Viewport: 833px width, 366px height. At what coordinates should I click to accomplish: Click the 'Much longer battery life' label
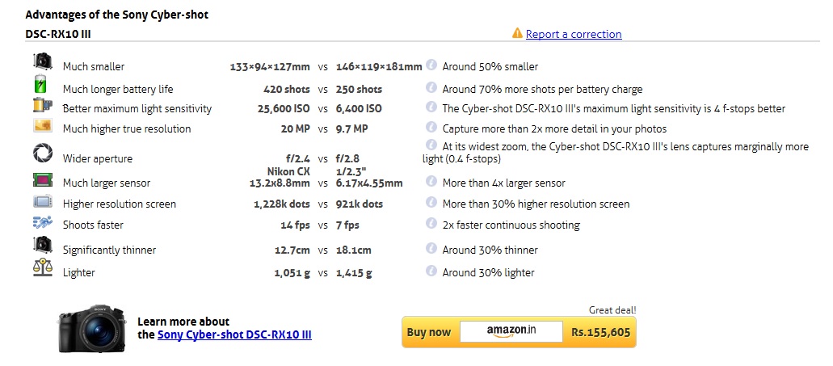(118, 89)
